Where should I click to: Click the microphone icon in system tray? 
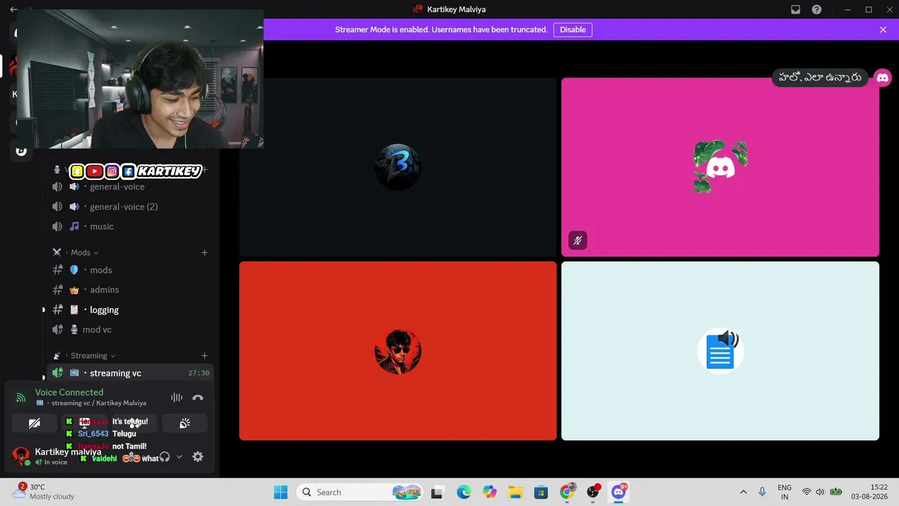coord(762,492)
